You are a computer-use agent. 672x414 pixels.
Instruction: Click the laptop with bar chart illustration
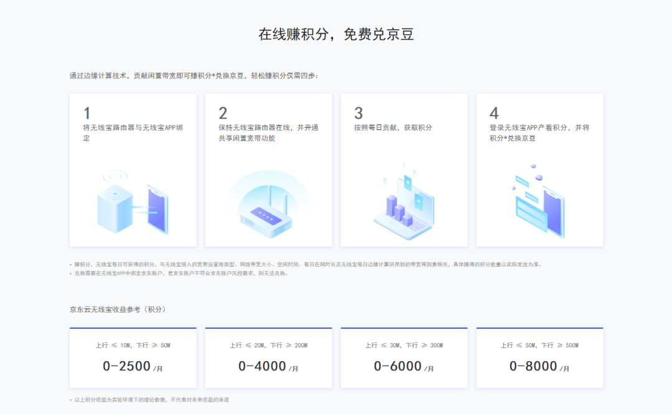tap(404, 201)
